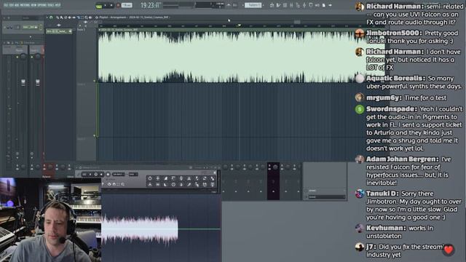
Task: Open the picker clip item dropdown arrow
Action: (x=70, y=31)
